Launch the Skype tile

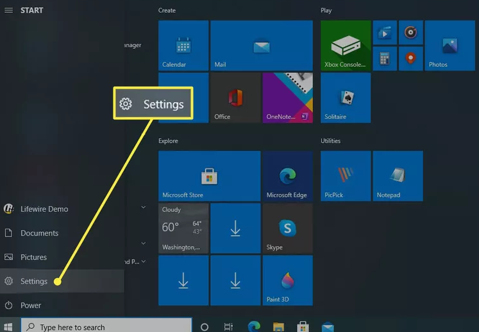287,228
